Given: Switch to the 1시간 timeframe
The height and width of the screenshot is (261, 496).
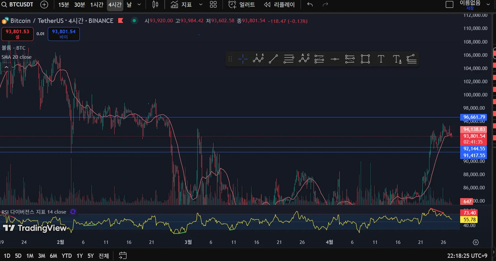Looking at the screenshot, I should click(x=97, y=5).
